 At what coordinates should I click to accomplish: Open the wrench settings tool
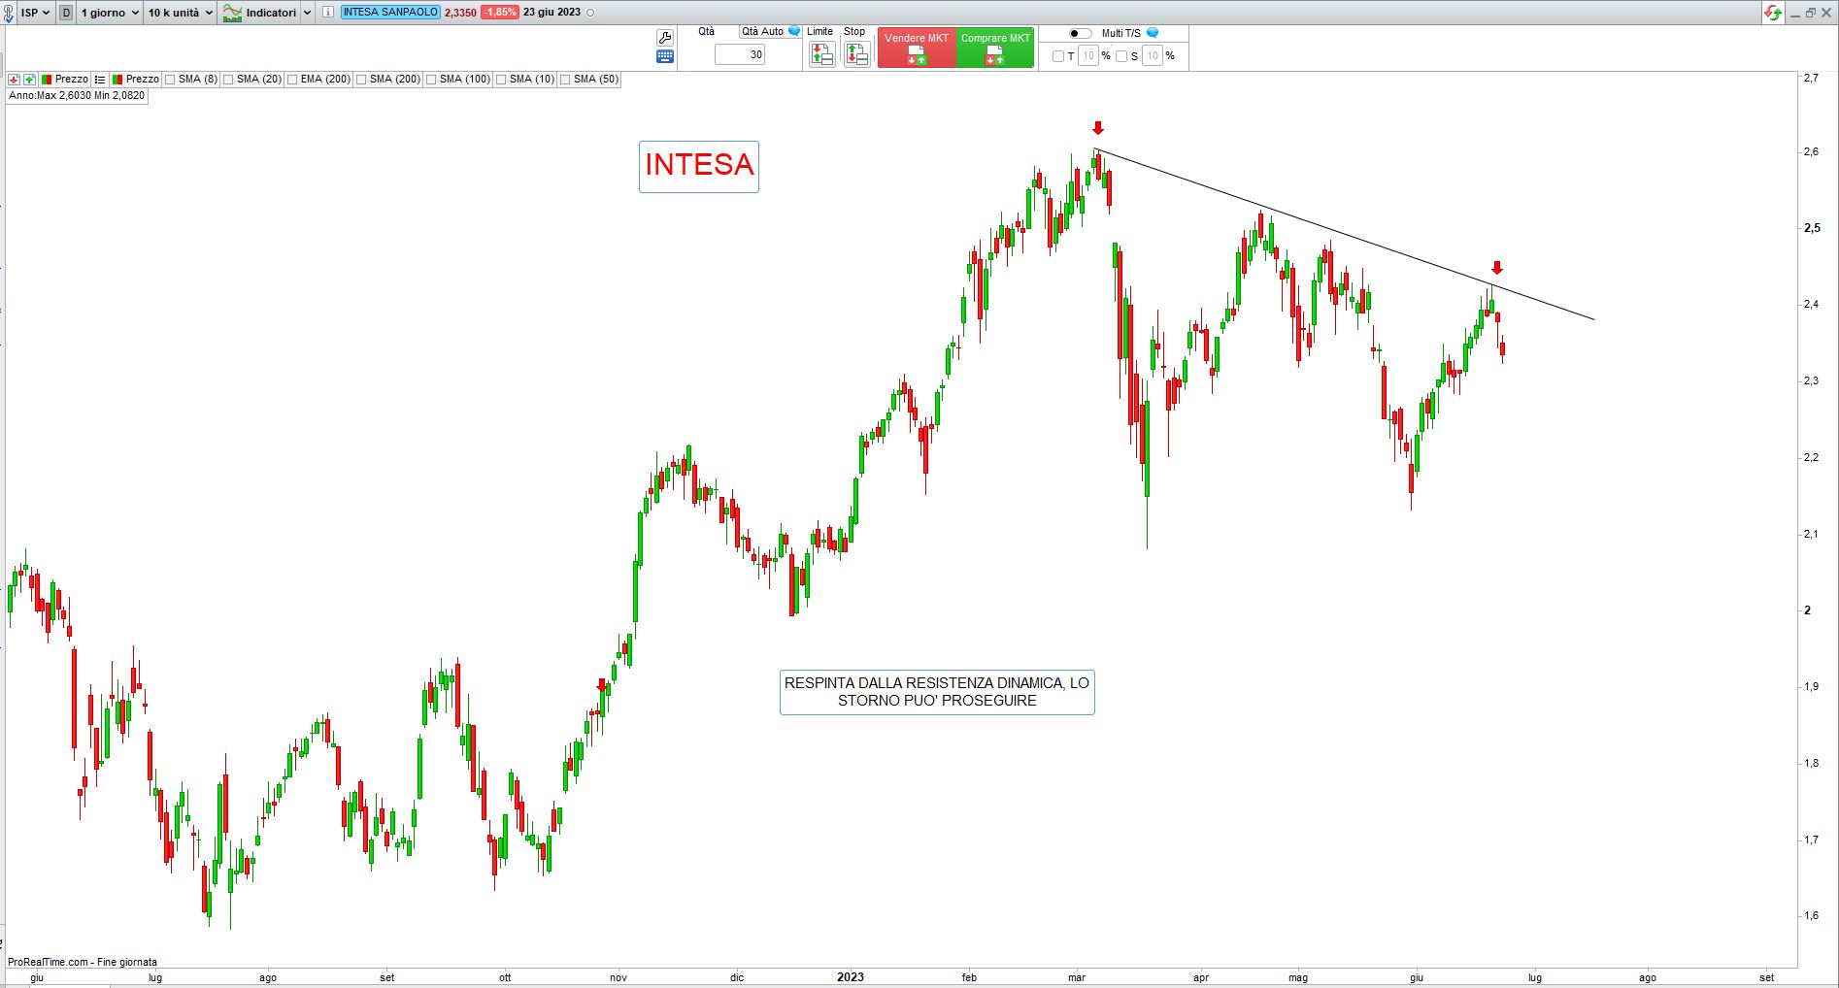click(665, 38)
